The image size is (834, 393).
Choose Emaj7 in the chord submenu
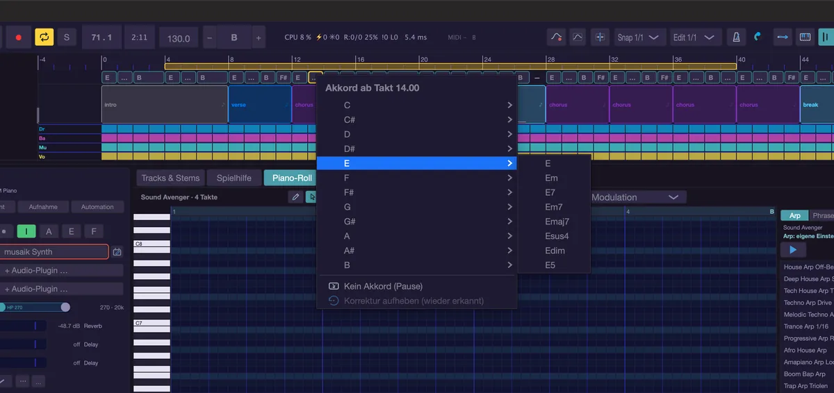point(554,221)
